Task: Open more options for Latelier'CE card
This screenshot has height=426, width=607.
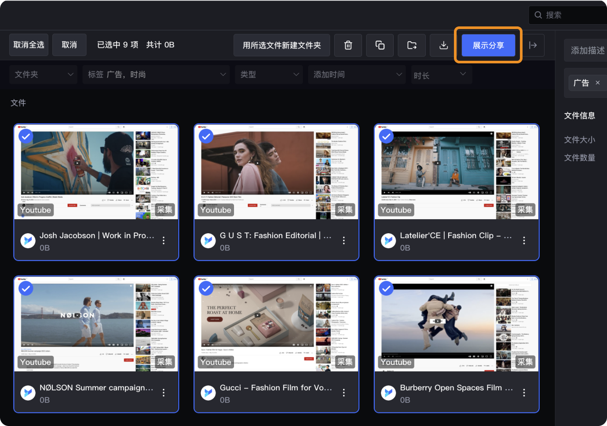Action: click(524, 241)
